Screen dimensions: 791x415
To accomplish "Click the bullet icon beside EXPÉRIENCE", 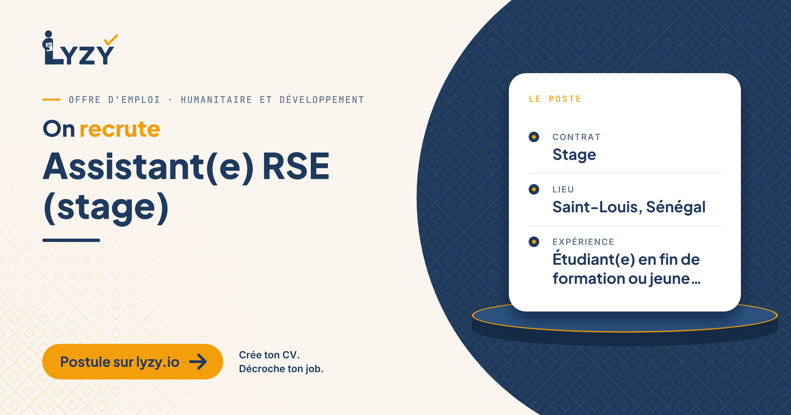I will point(534,242).
